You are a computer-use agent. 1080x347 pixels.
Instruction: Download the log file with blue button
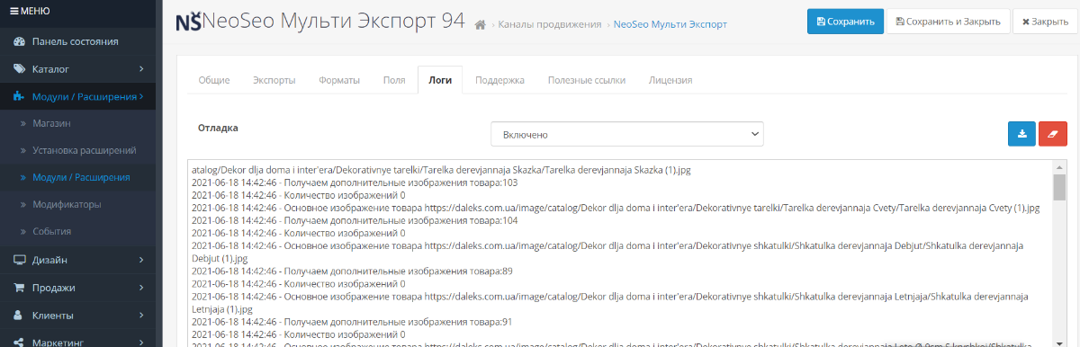click(x=1021, y=134)
